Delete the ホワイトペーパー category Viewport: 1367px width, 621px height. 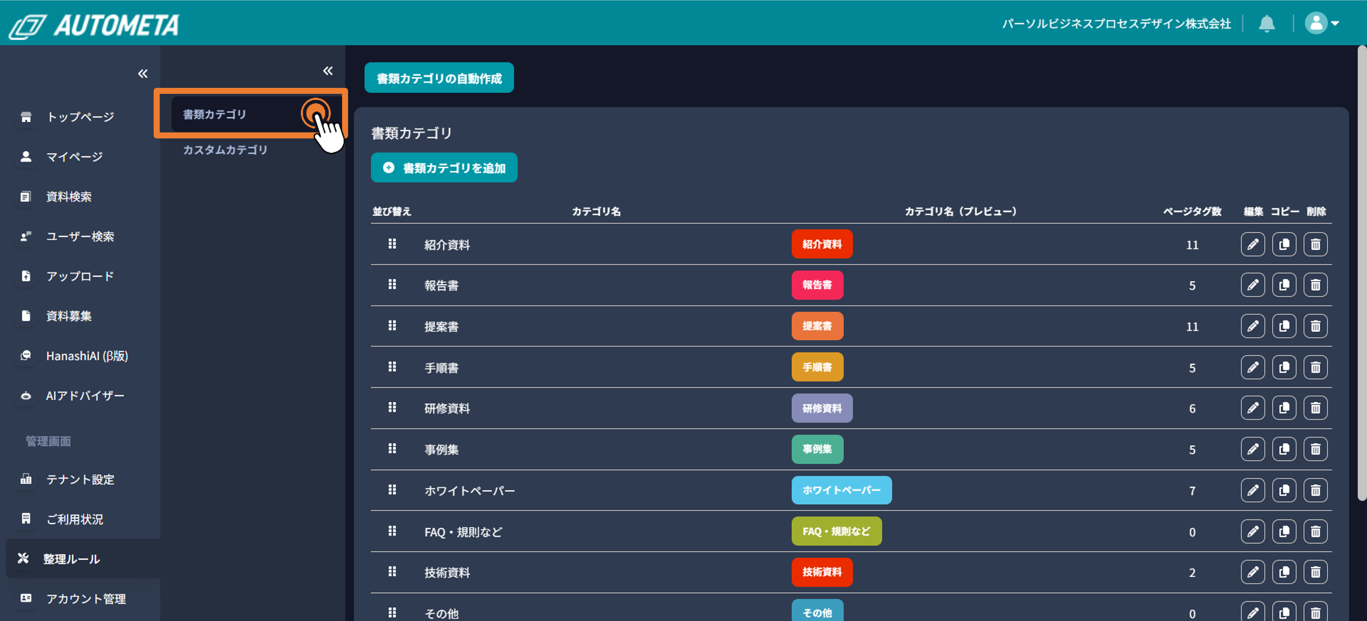(x=1315, y=490)
